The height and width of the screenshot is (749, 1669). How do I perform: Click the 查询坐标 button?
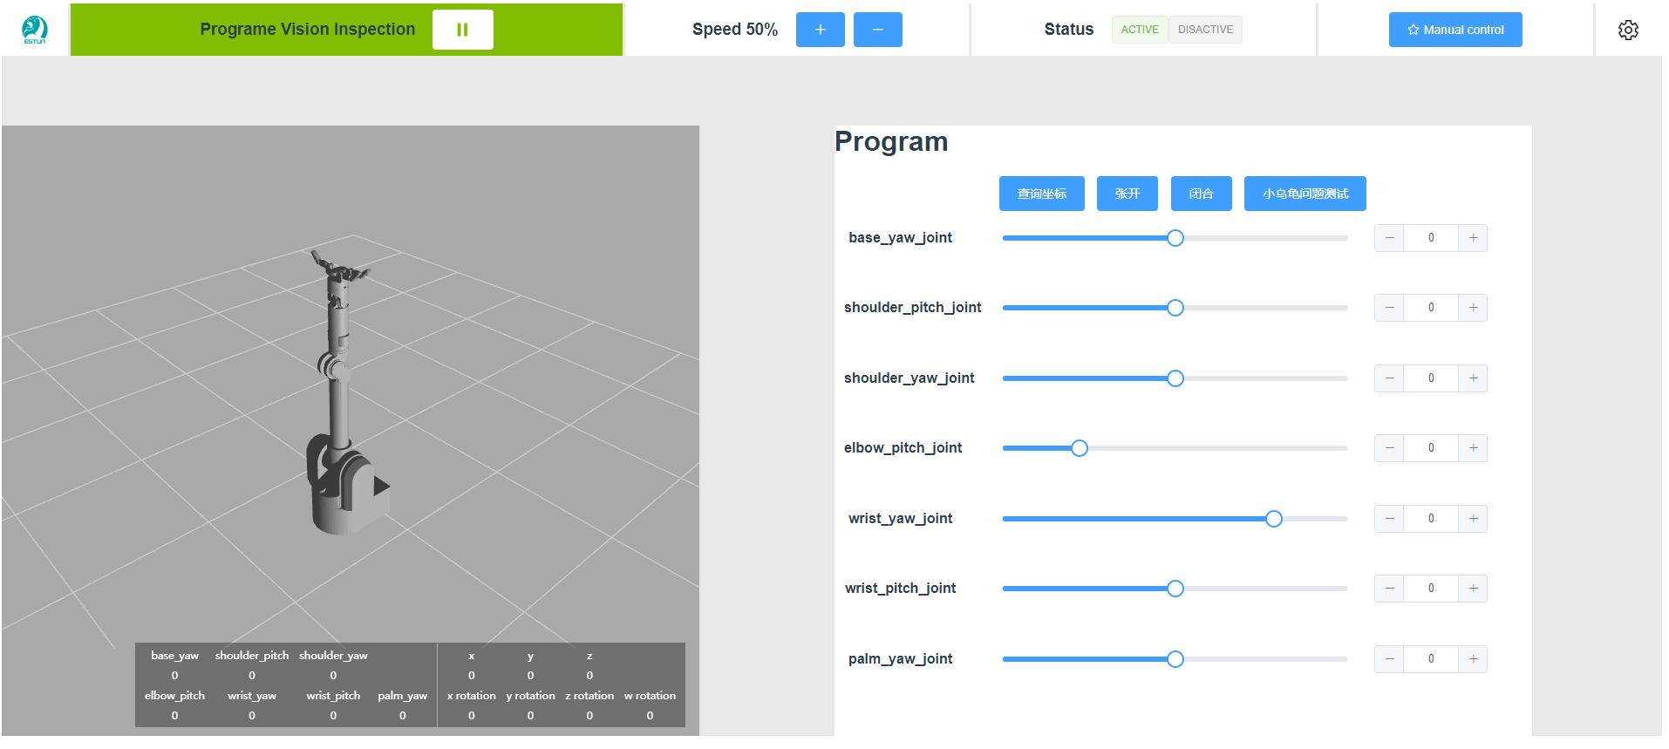coord(1041,194)
